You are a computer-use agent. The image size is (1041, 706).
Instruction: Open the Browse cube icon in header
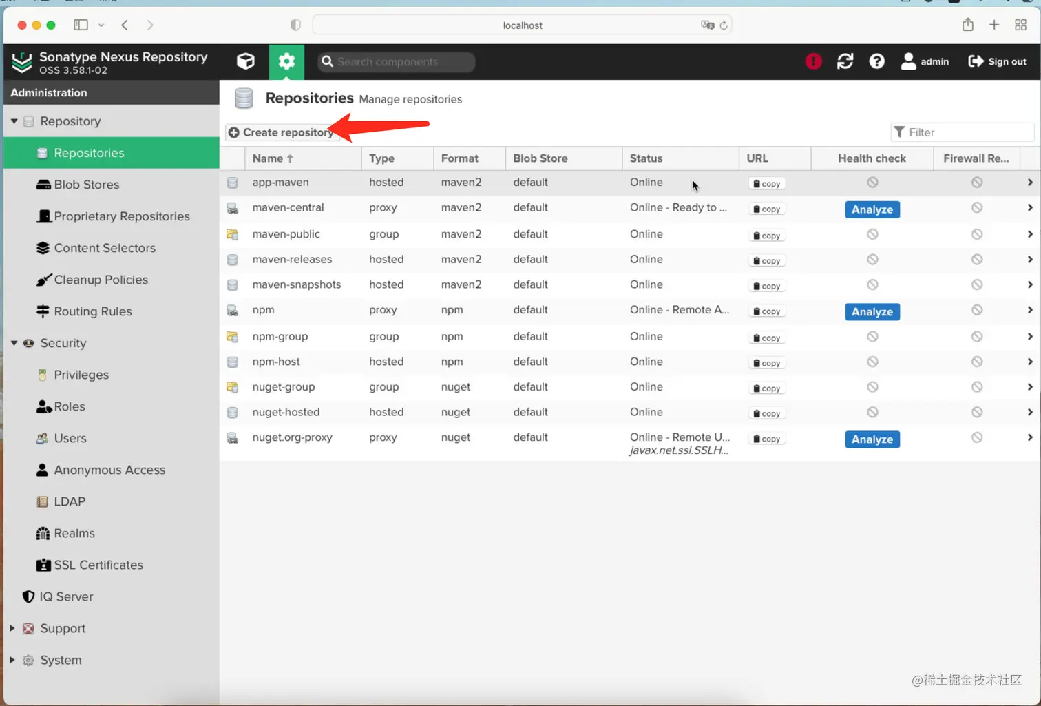246,61
